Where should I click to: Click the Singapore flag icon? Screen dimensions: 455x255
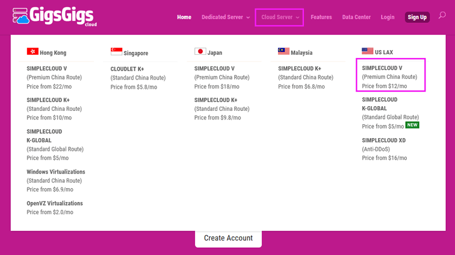[116, 51]
